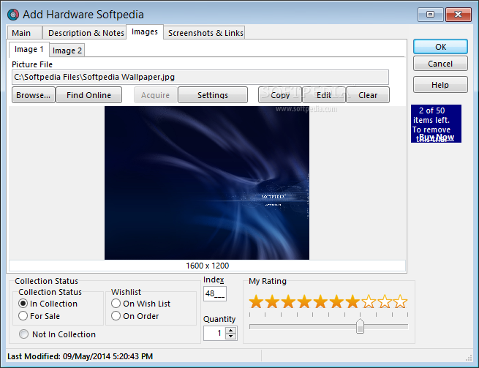
Task: Switch to the Image 2 sub-tab
Action: pyautogui.click(x=67, y=50)
